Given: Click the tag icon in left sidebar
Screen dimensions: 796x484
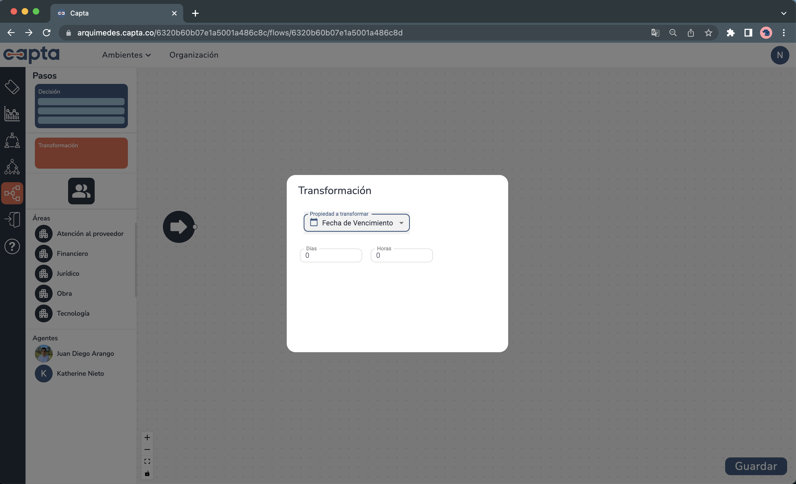Looking at the screenshot, I should point(12,87).
